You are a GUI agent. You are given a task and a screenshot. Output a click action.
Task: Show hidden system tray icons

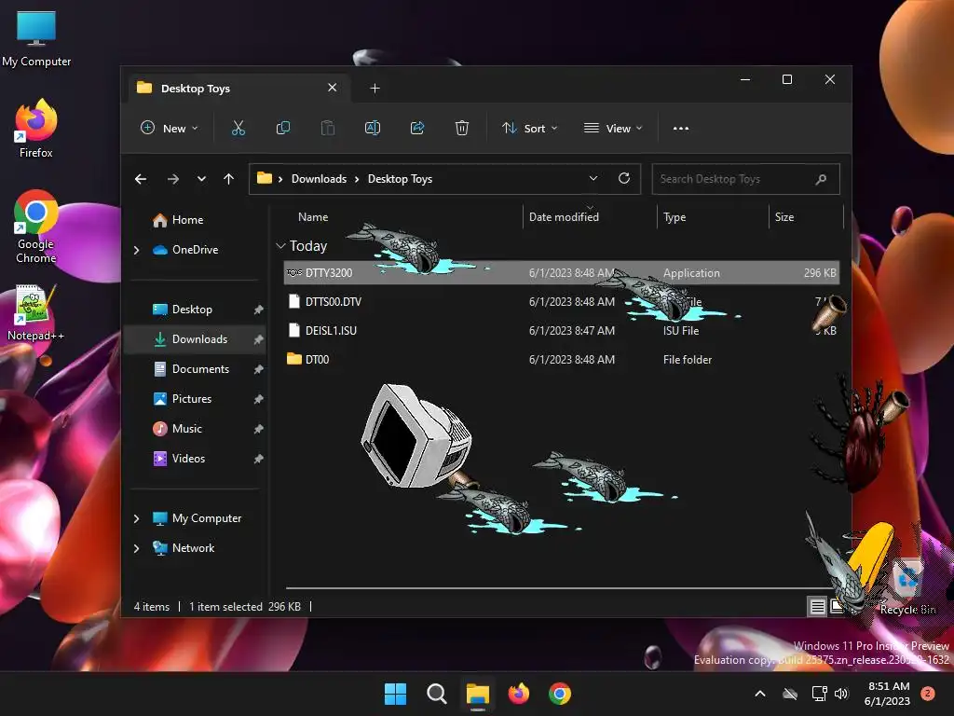760,694
